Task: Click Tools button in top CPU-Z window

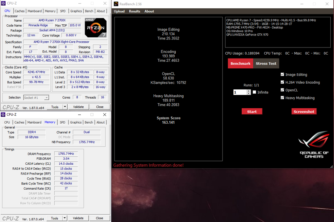Action: tap(55, 107)
